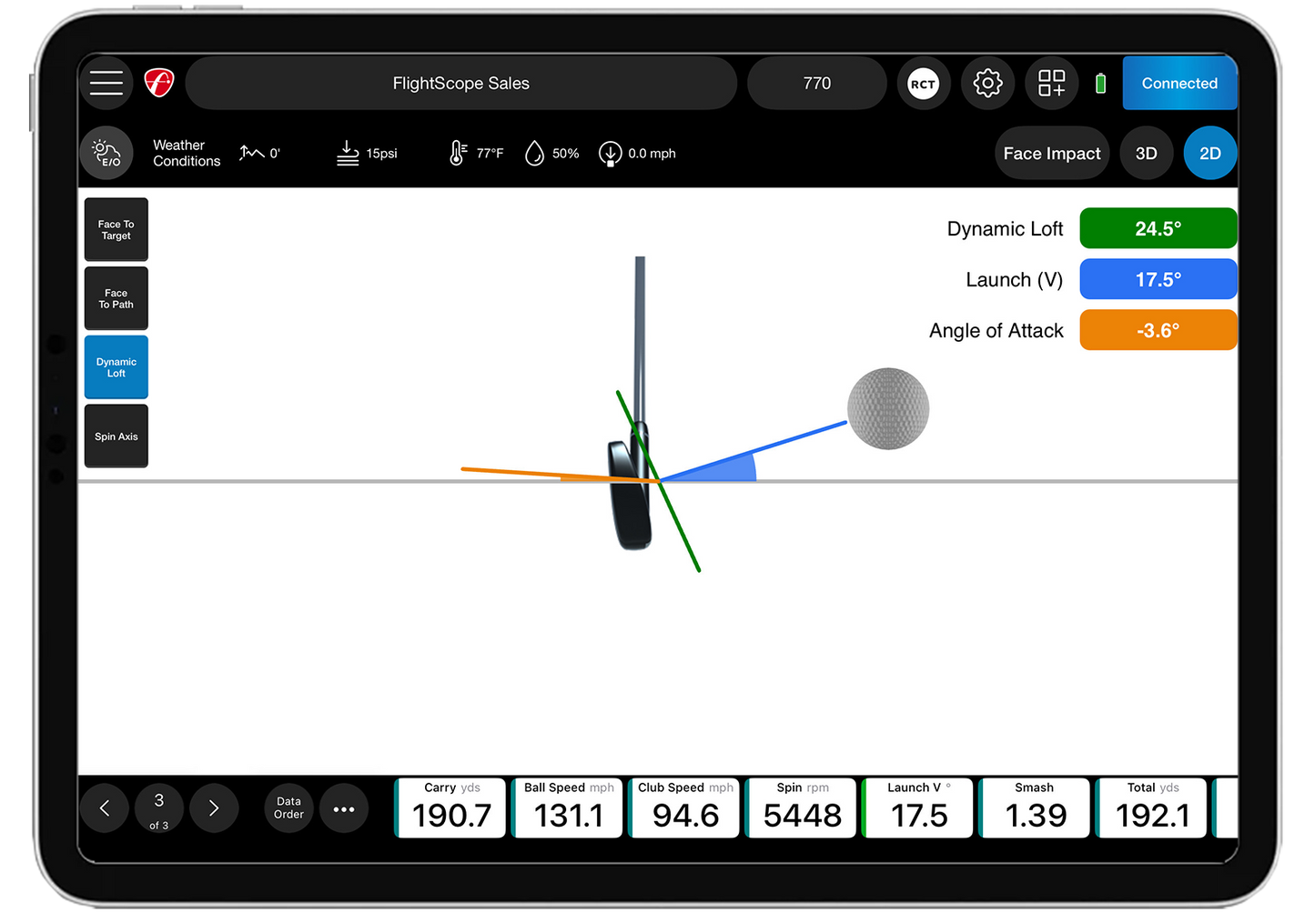Screen dimensions: 1315x913
Task: Click the Connected status button
Action: (1179, 83)
